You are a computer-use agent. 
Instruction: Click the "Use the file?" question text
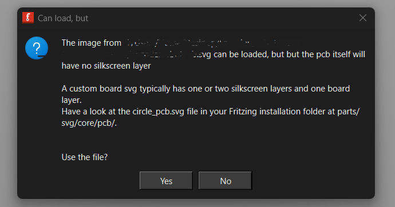85,157
